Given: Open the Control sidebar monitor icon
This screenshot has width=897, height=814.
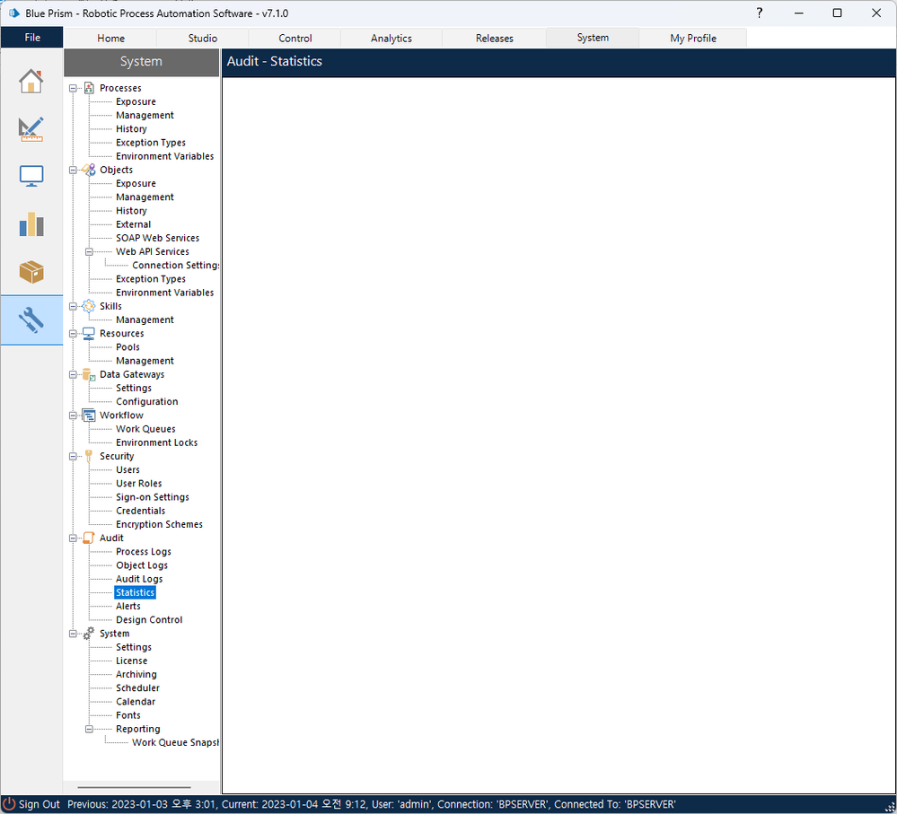Looking at the screenshot, I should 31,176.
